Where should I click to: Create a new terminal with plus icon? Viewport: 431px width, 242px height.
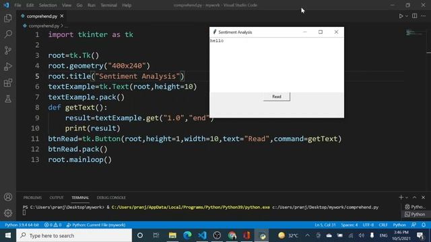coord(401,197)
